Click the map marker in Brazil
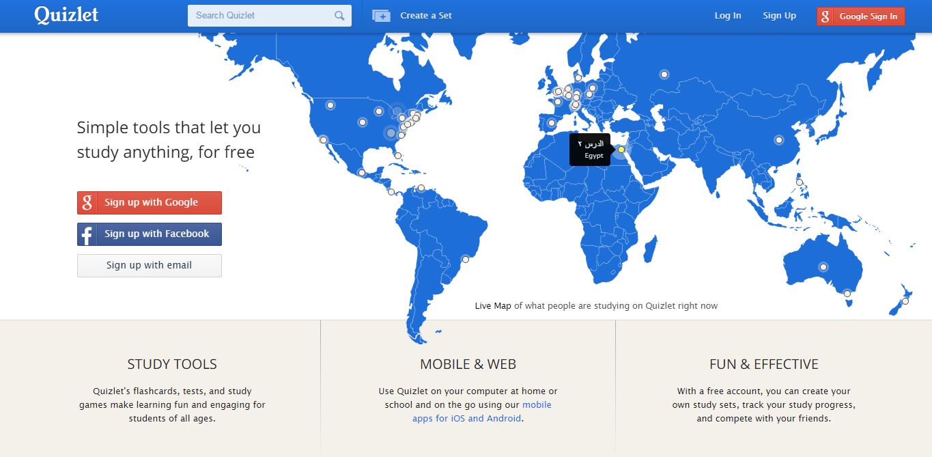The height and width of the screenshot is (457, 932). point(466,259)
